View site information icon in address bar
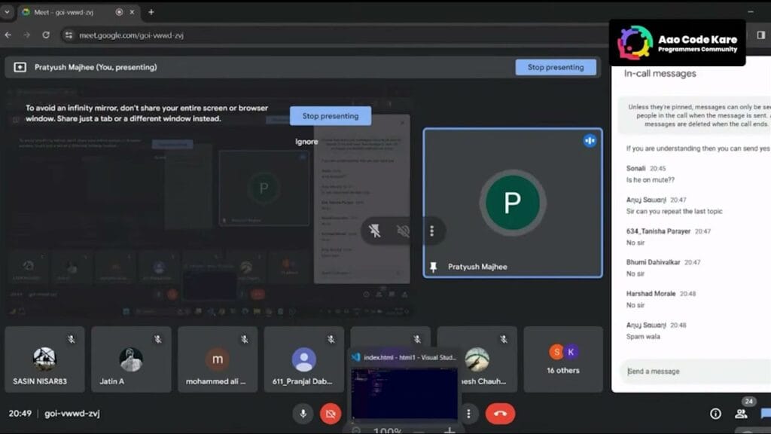This screenshot has height=434, width=771. click(69, 35)
